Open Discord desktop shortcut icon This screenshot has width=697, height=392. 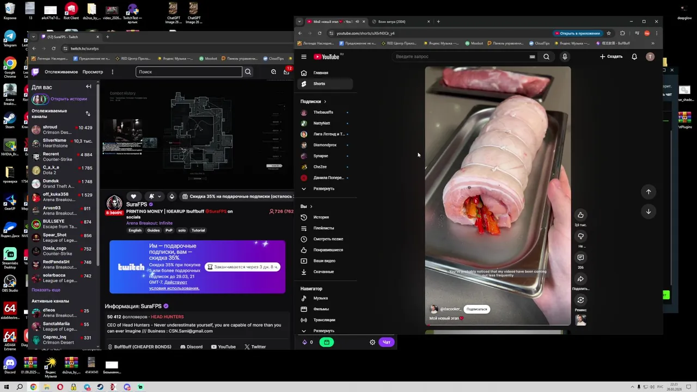[x=10, y=365]
